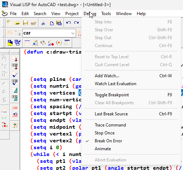
Task: Click the Undo arrow icon
Action: coord(69,22)
